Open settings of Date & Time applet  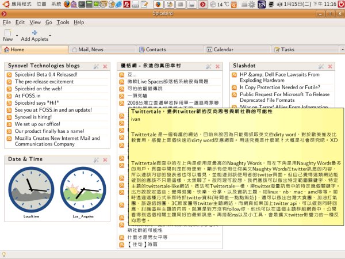(x=96, y=160)
